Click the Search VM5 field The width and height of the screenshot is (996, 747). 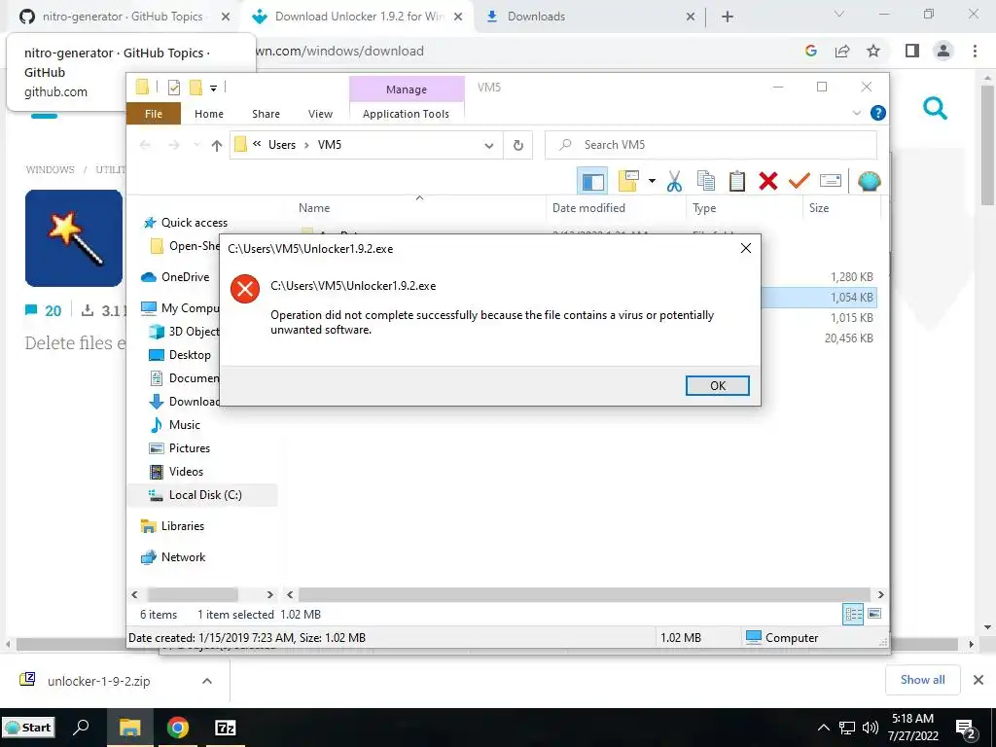pyautogui.click(x=711, y=145)
